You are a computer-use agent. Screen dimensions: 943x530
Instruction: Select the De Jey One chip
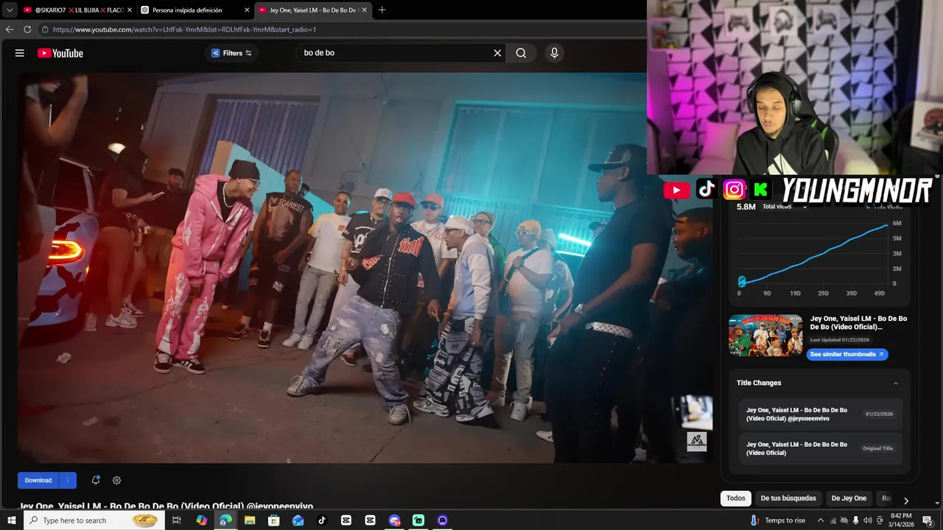pos(849,498)
